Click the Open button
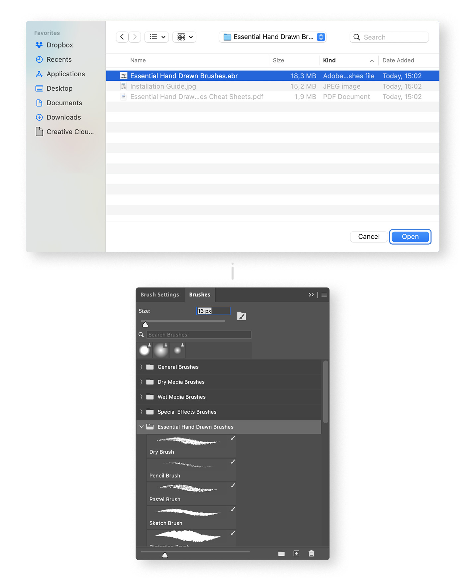 (410, 237)
